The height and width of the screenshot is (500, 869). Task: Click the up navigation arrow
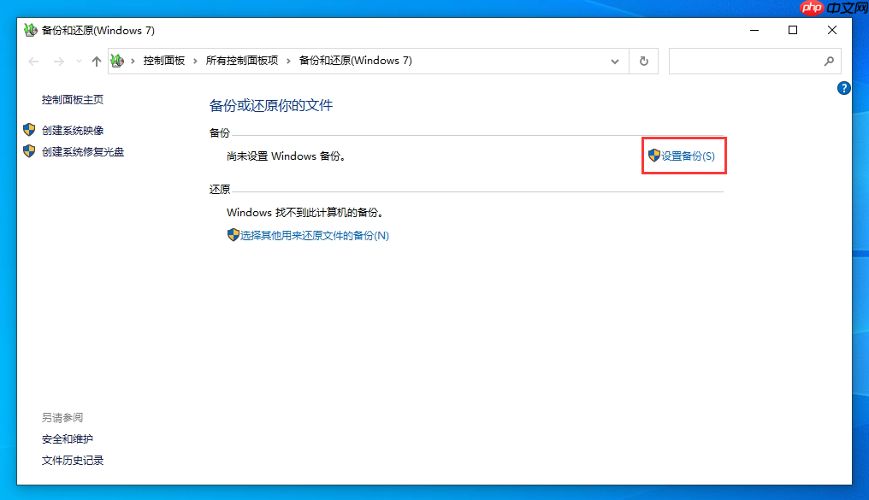click(x=96, y=61)
